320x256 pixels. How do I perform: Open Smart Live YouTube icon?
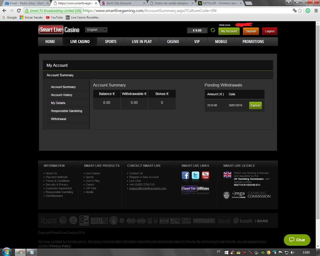click(205, 175)
